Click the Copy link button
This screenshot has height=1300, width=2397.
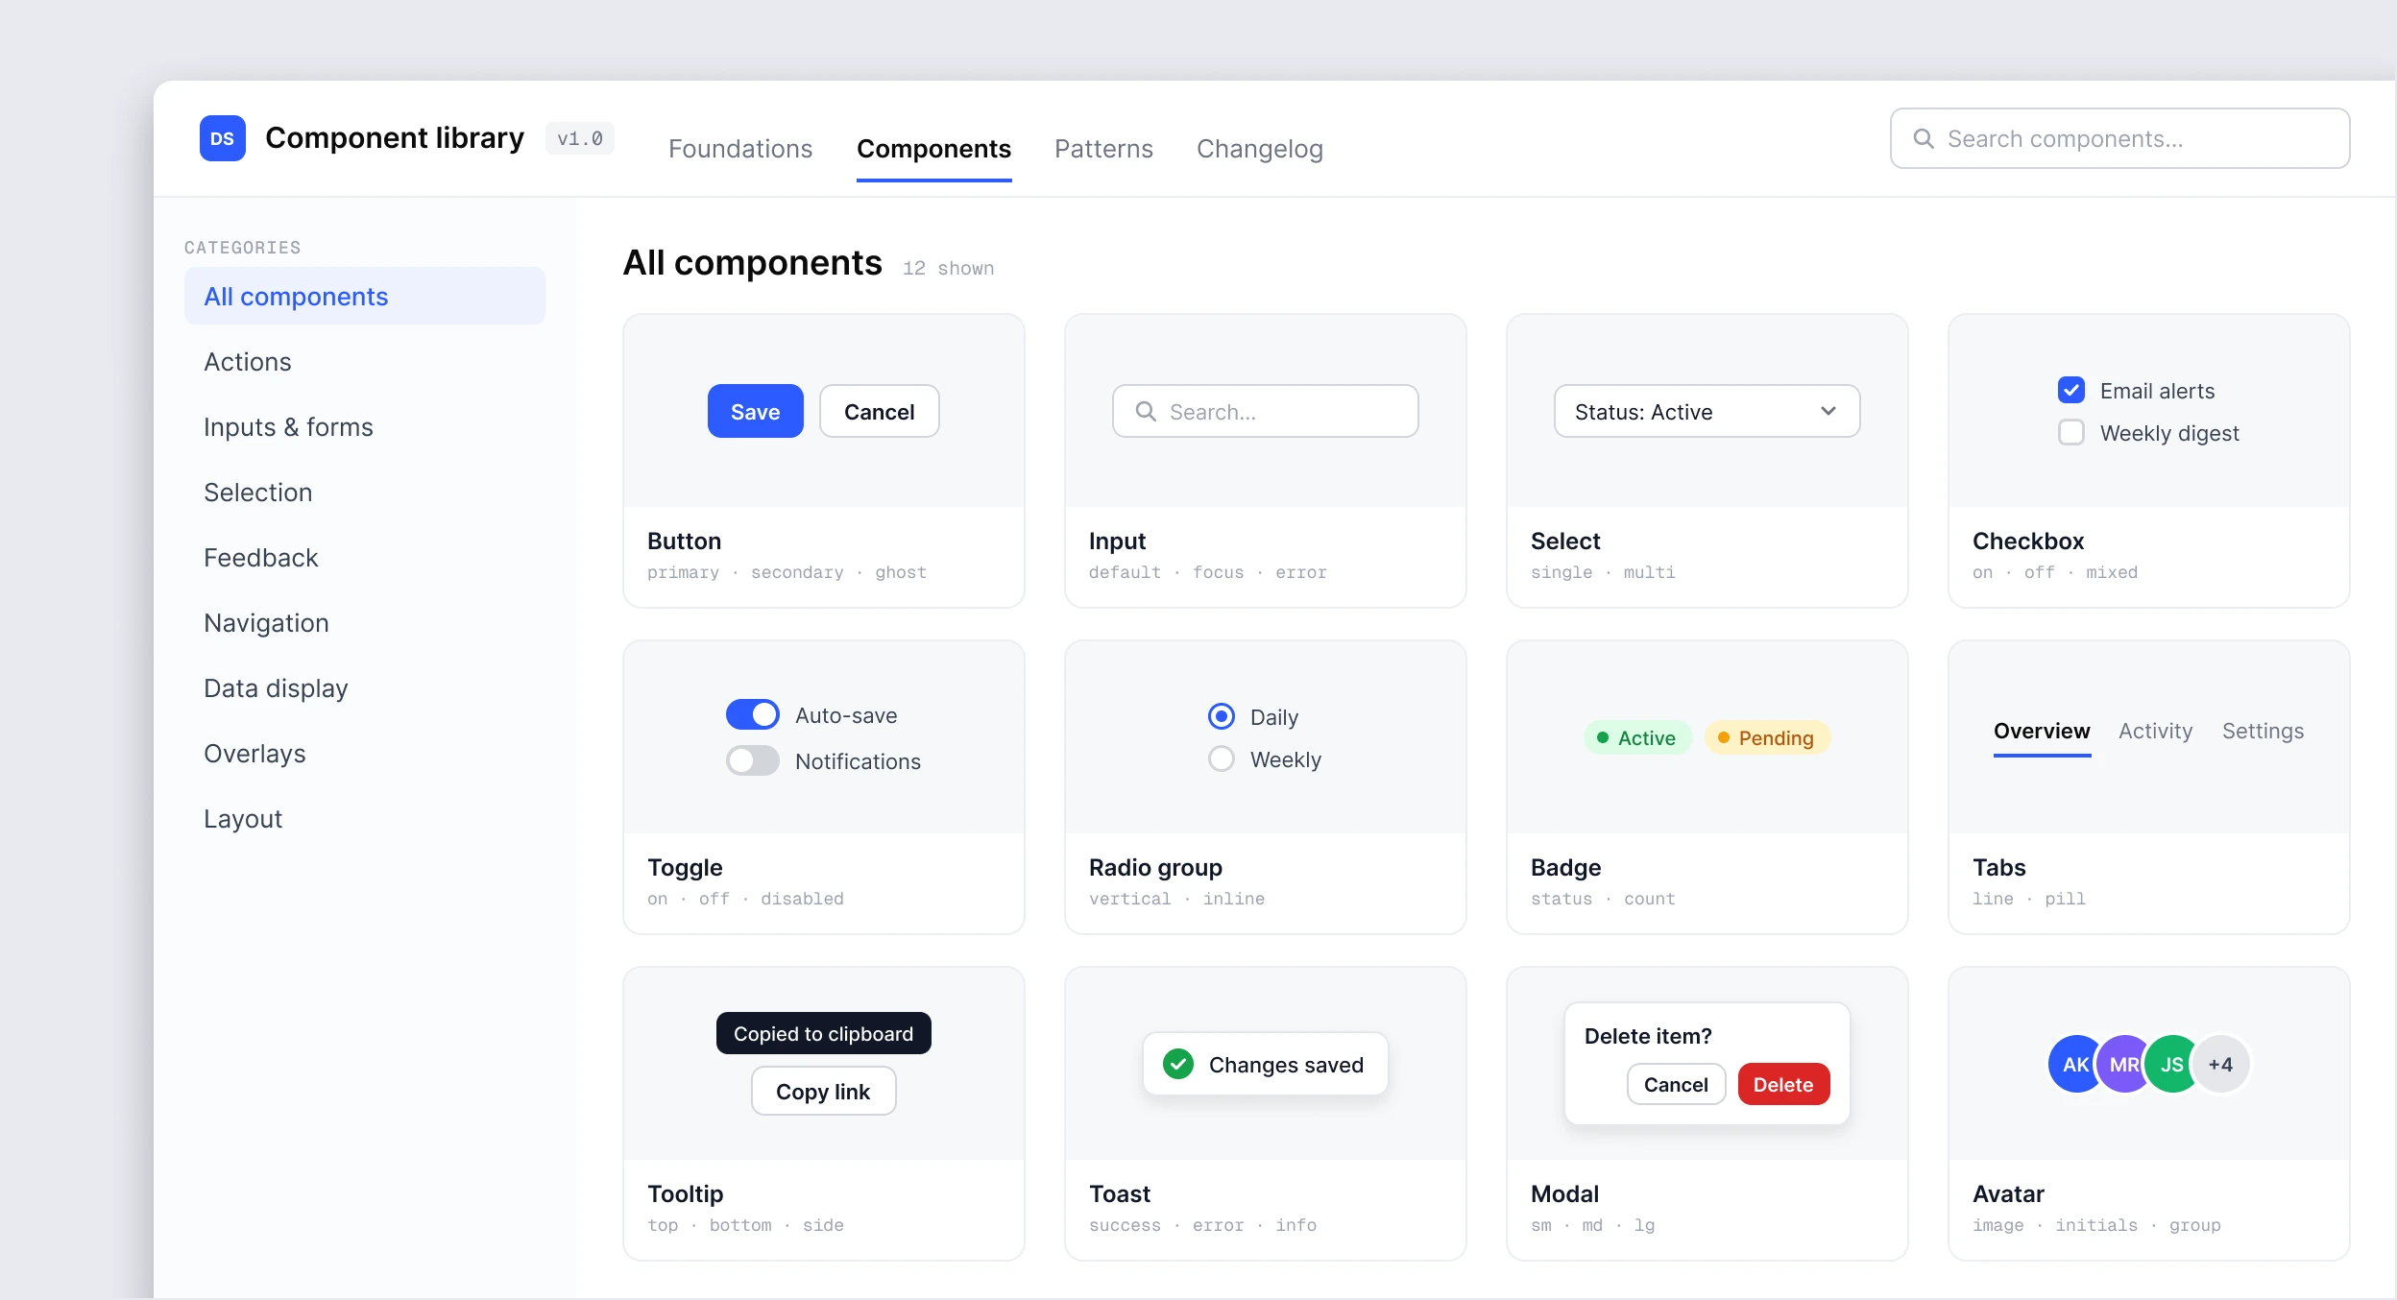(823, 1091)
